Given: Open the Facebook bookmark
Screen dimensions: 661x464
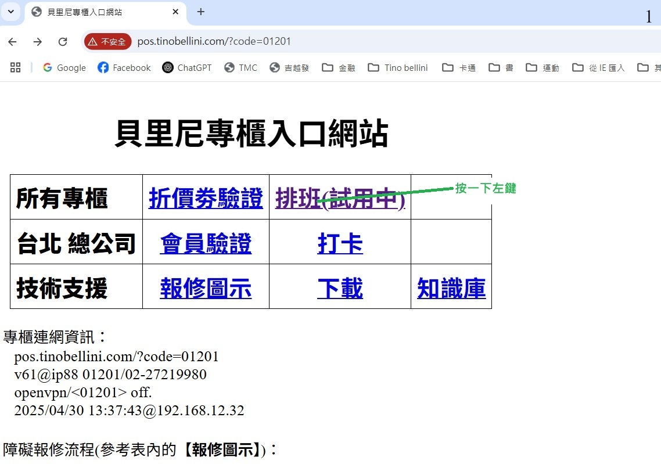Looking at the screenshot, I should tap(124, 68).
